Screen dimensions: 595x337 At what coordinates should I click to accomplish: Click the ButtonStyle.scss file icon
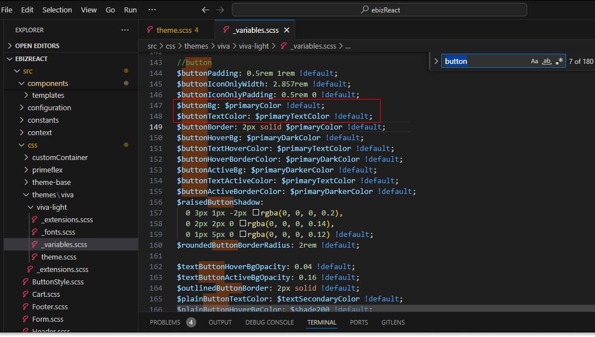click(x=25, y=282)
